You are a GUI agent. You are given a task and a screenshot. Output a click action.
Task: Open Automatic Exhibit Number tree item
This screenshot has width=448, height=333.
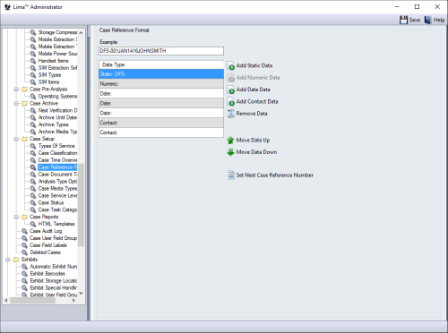(x=54, y=267)
